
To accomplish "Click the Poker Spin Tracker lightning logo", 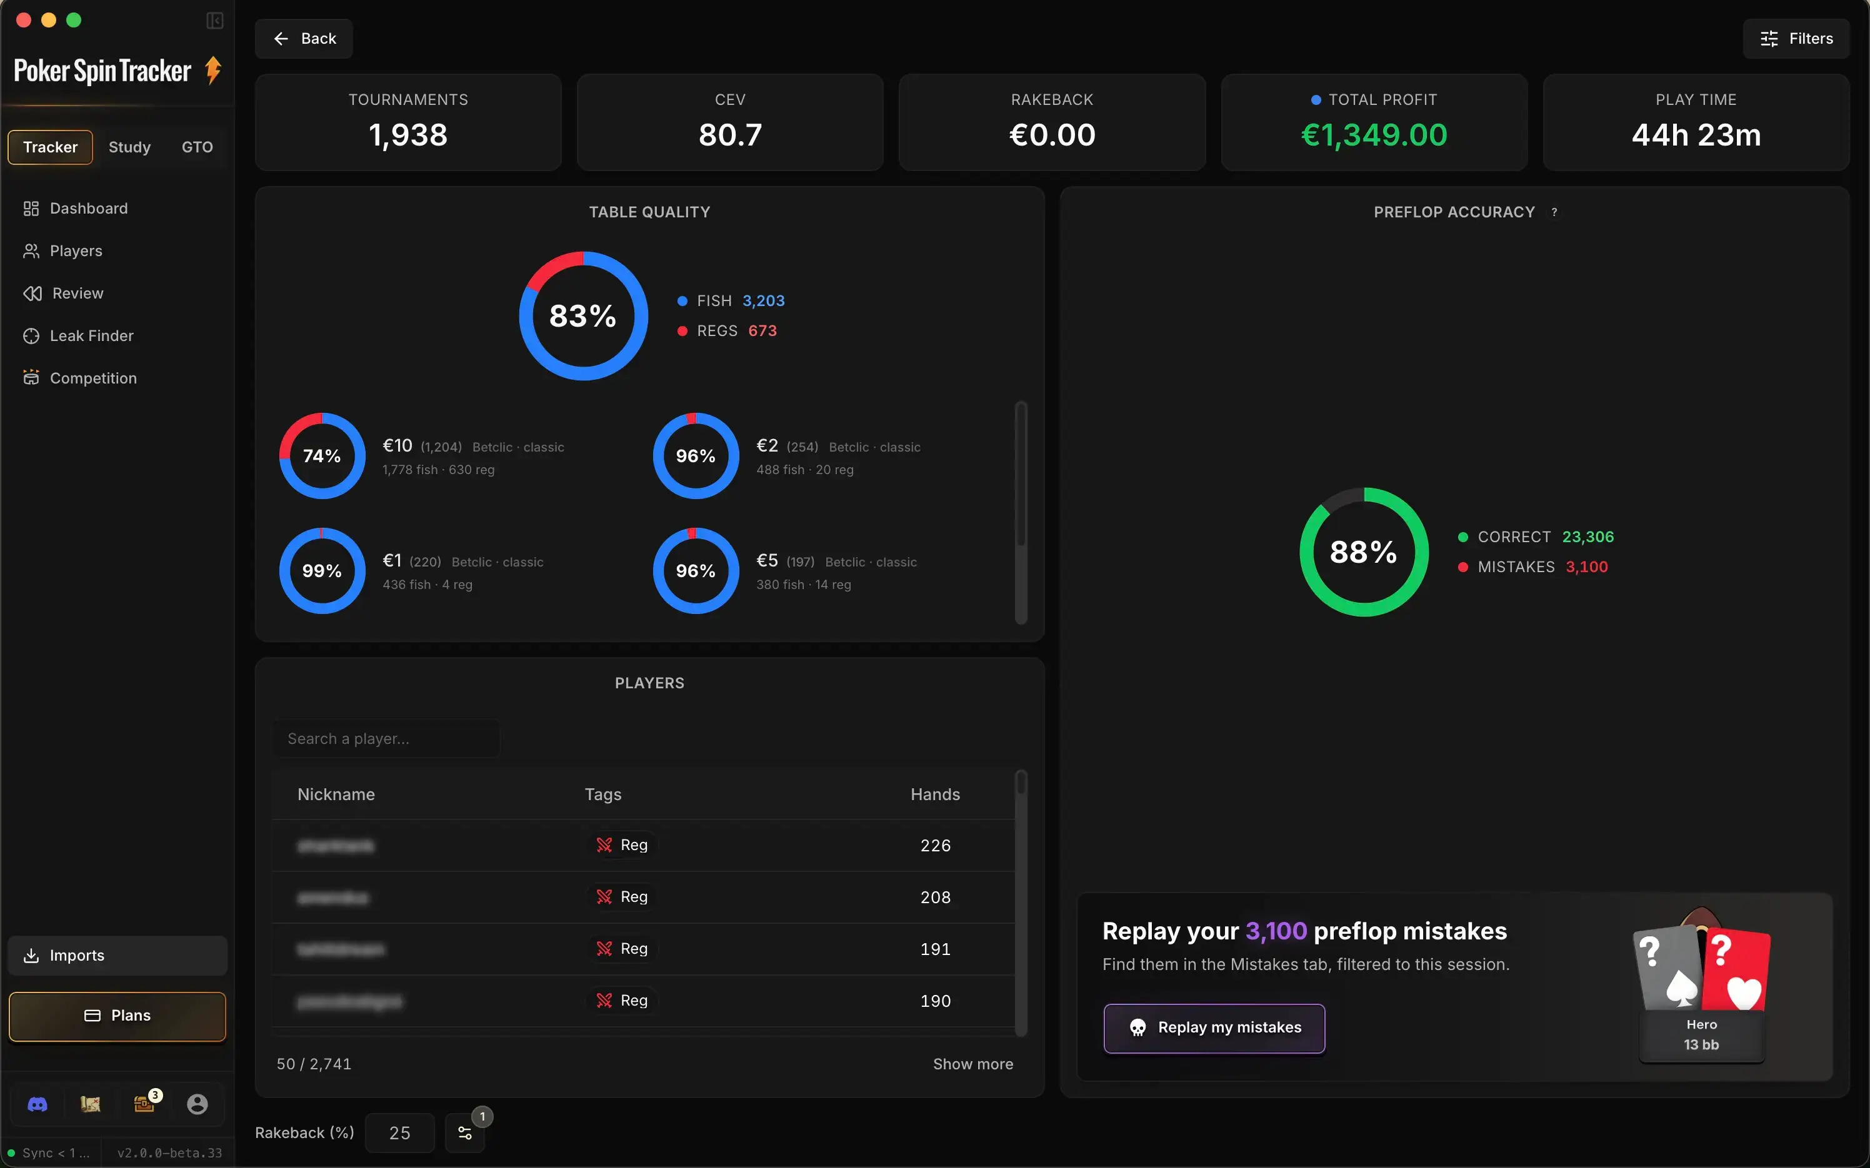I will (213, 71).
